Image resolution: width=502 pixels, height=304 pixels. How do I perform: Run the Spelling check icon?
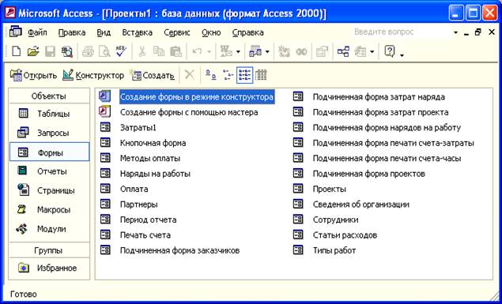[x=121, y=51]
